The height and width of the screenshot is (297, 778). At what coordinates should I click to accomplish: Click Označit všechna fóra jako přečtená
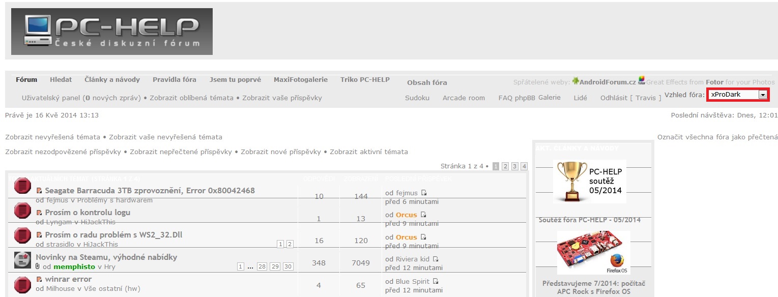click(x=717, y=137)
